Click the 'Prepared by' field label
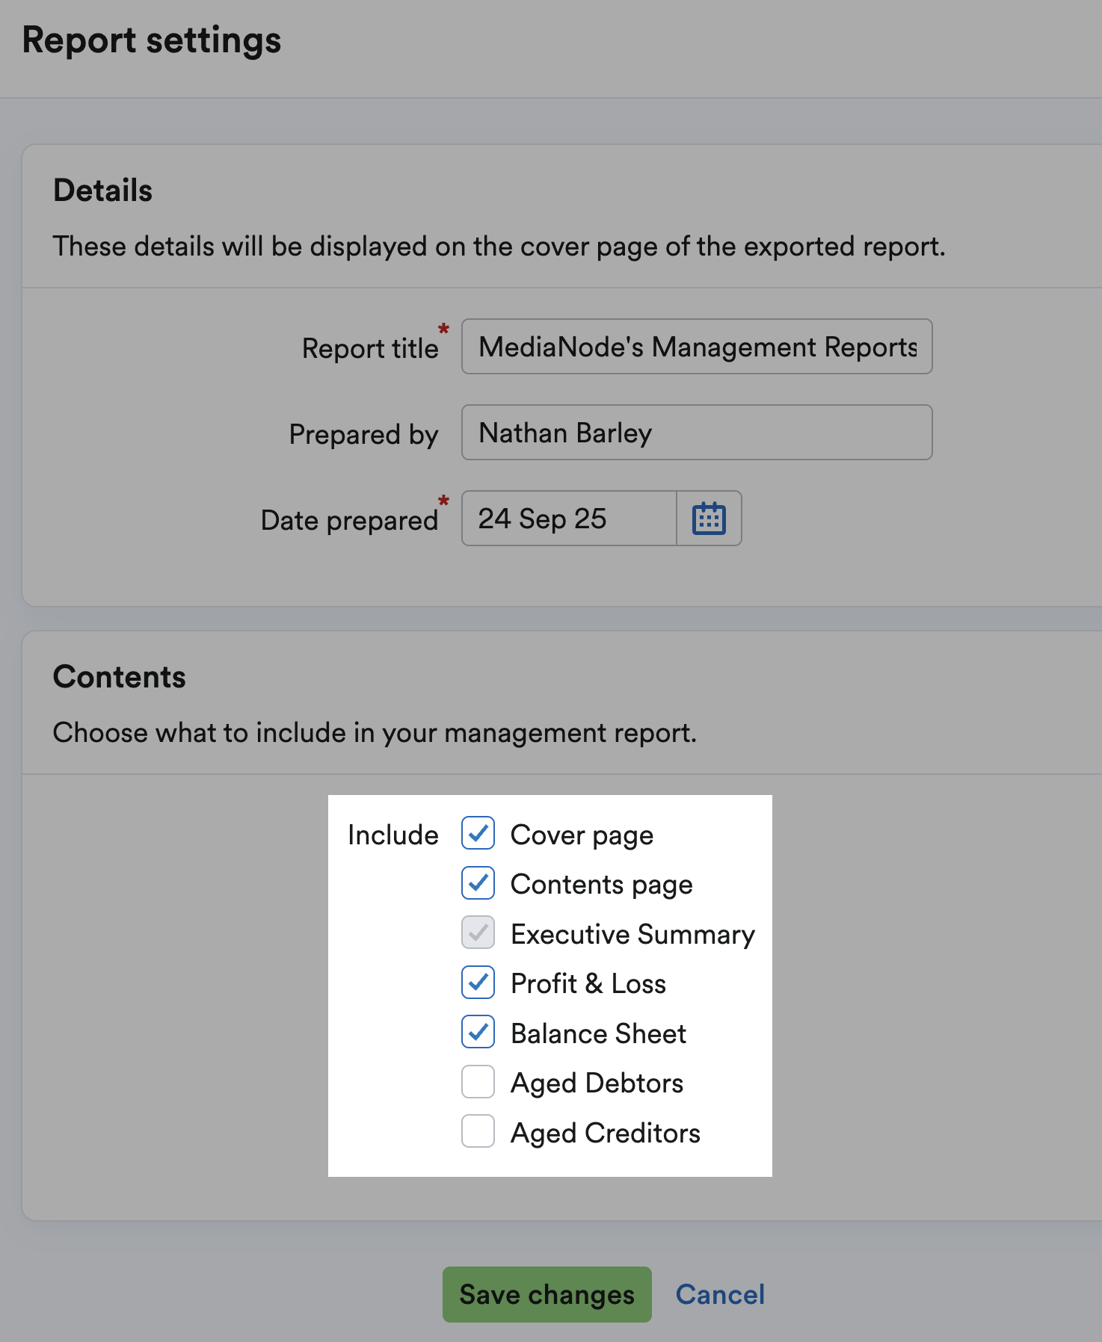Image resolution: width=1102 pixels, height=1342 pixels. click(x=363, y=434)
